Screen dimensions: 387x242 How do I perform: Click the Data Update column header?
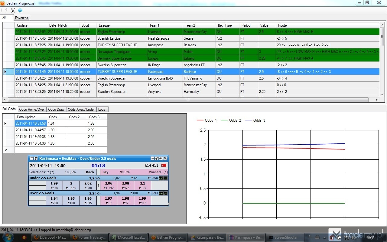31,117
